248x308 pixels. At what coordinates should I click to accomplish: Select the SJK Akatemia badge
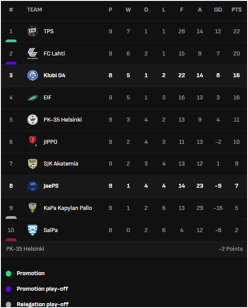[x=32, y=164]
